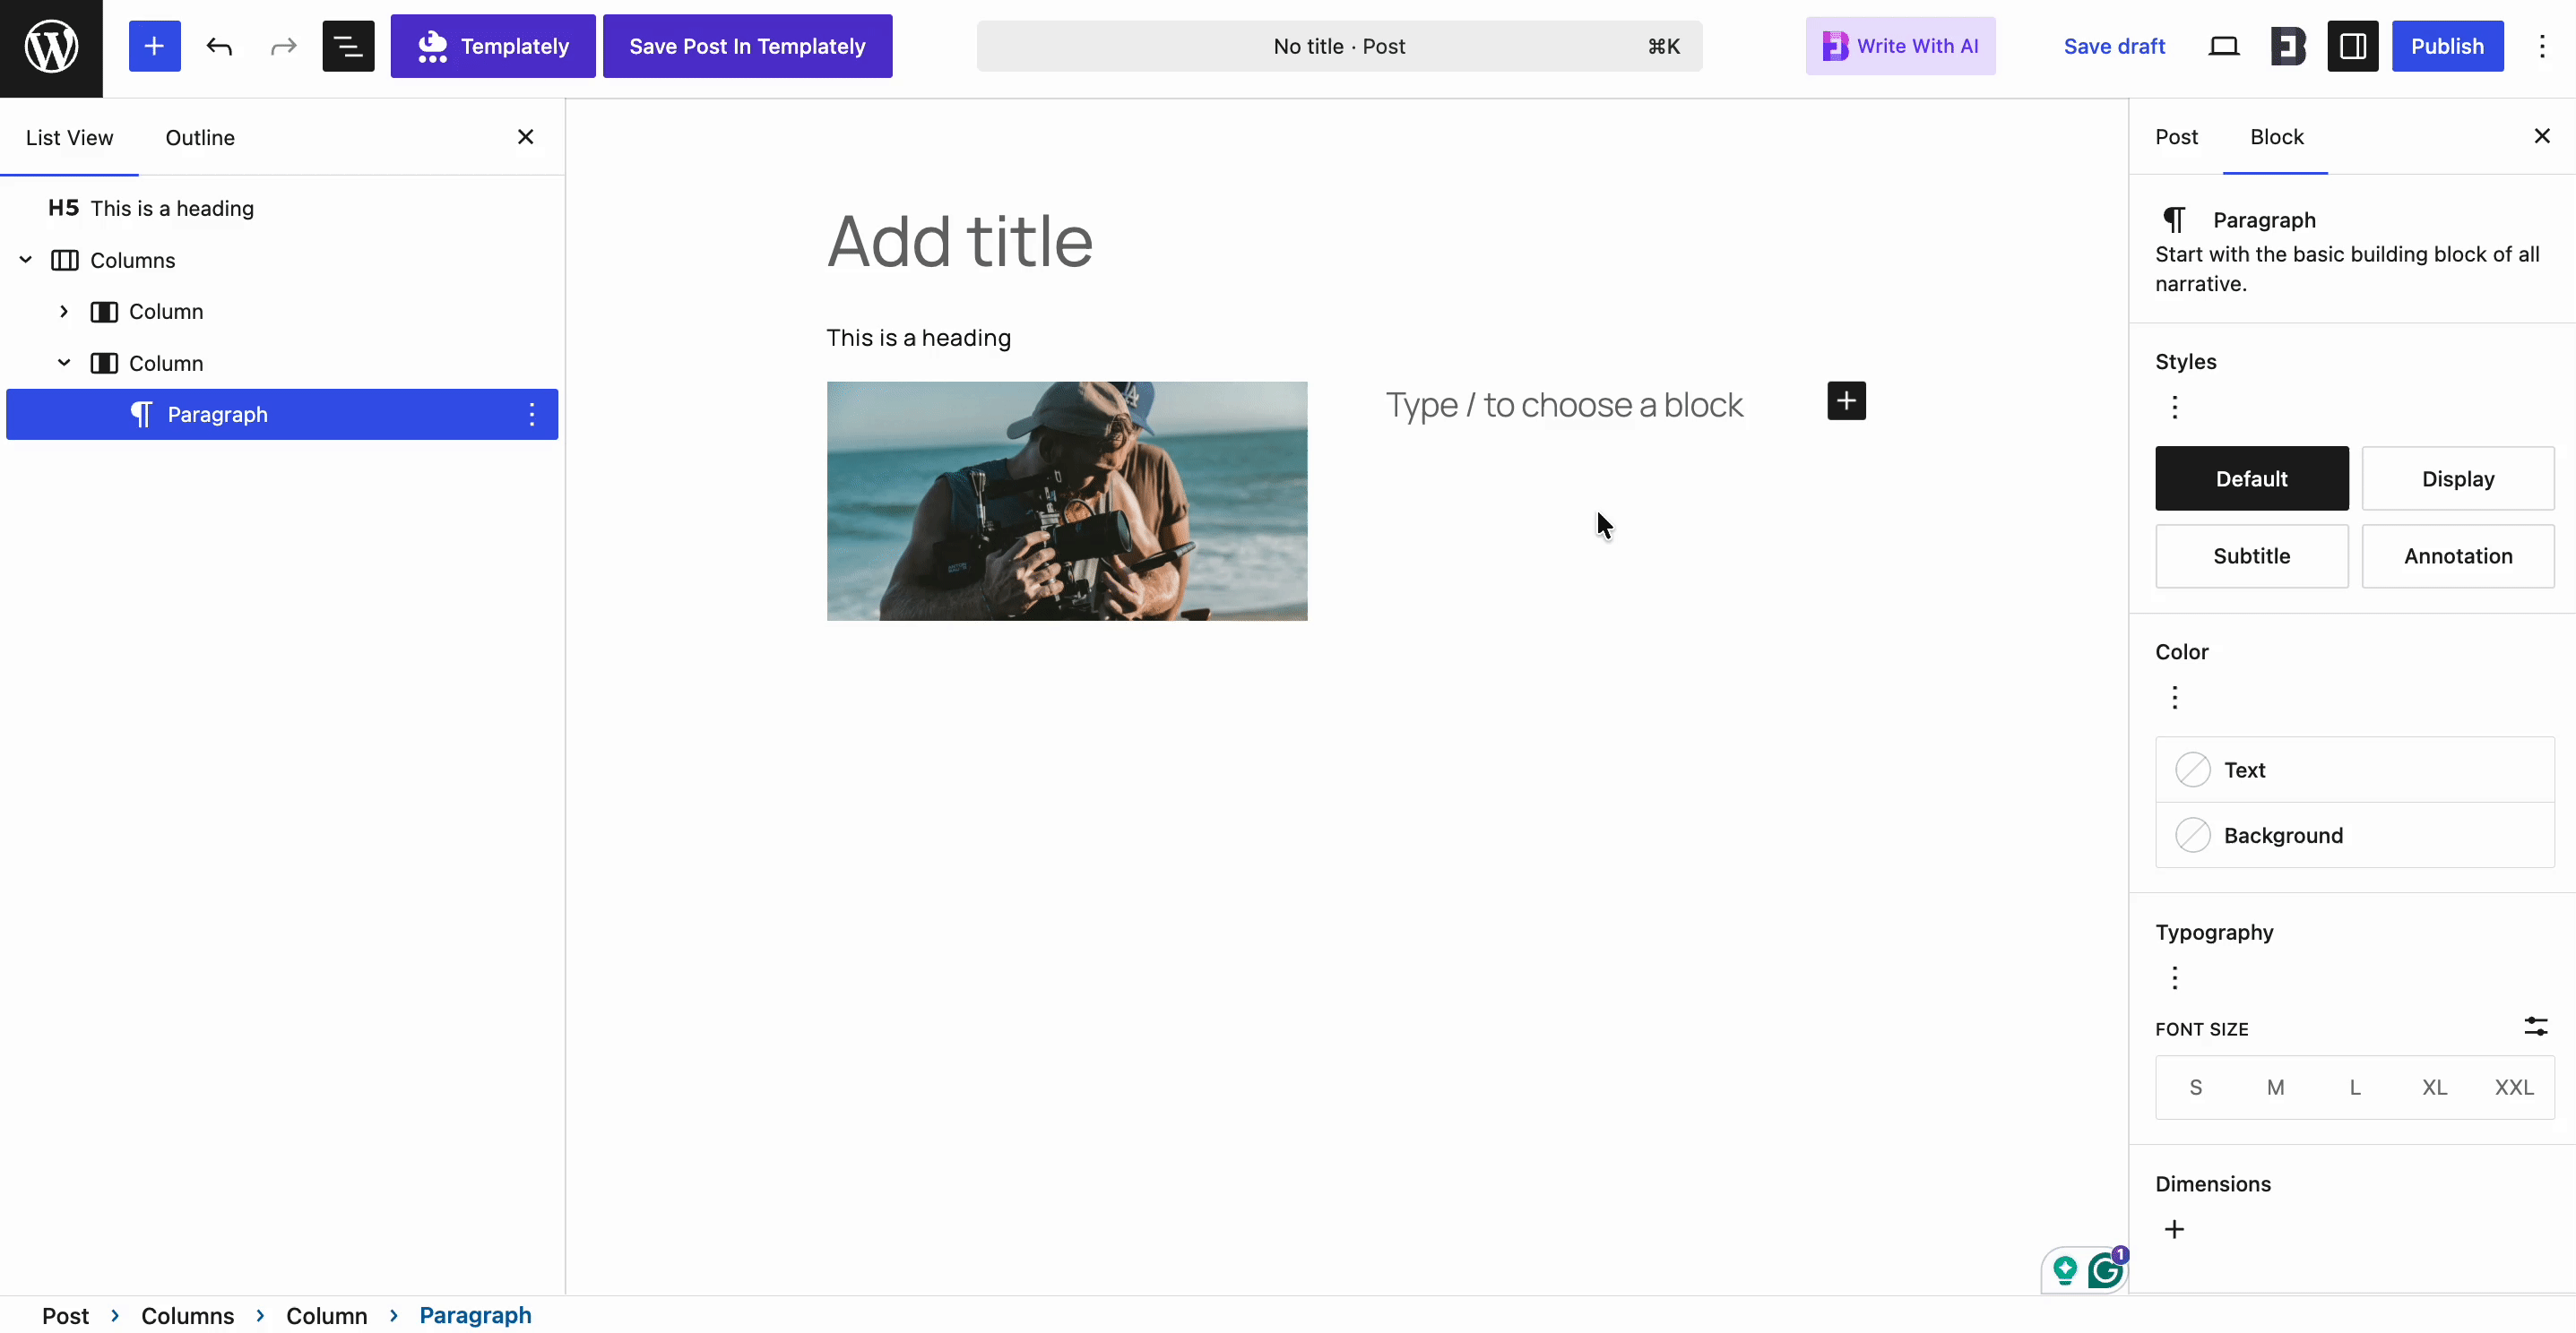Open the device preview laptop icon
The image size is (2576, 1333).
2223,46
